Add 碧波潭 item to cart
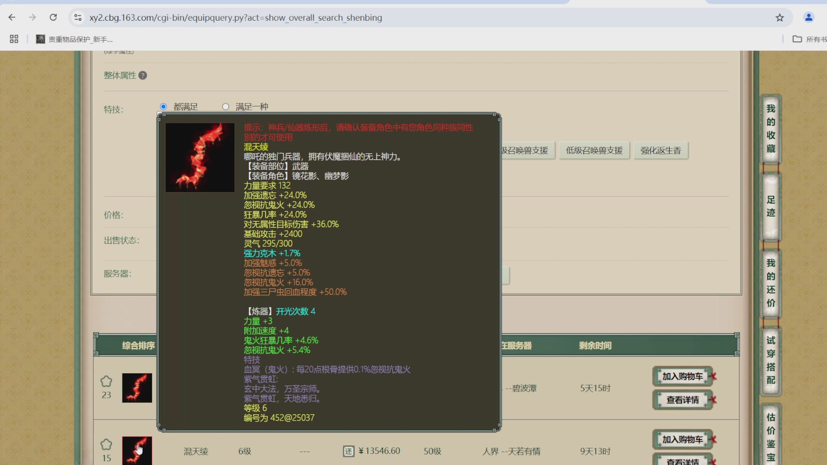Viewport: 827px width, 465px height. (x=682, y=377)
